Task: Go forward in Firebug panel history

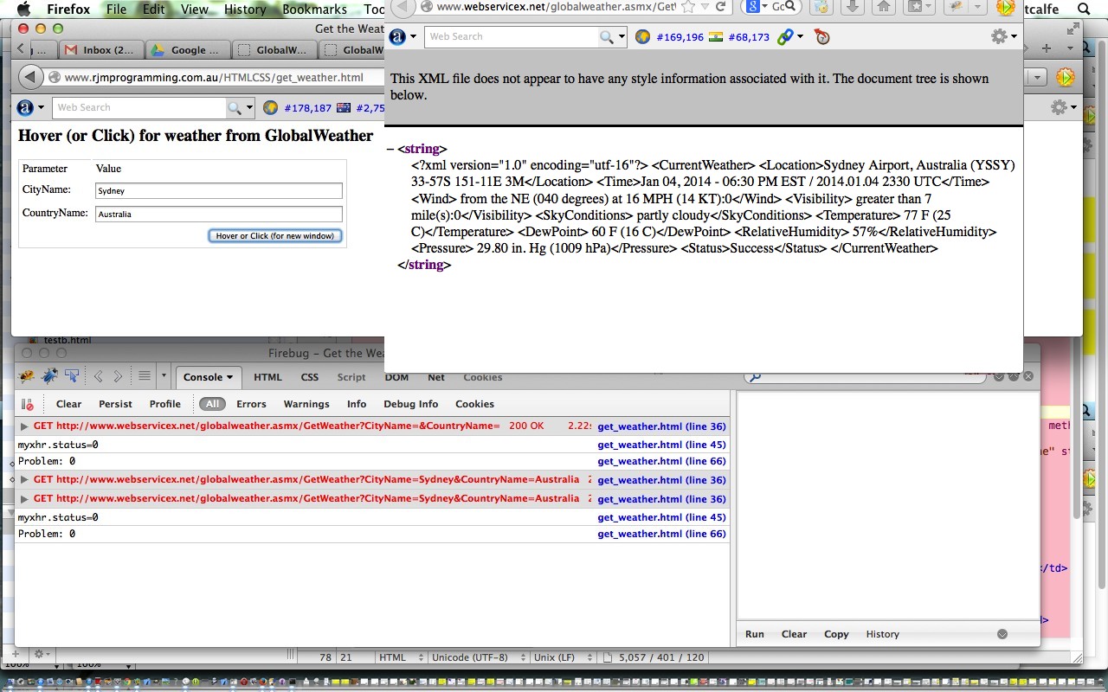Action: [x=118, y=376]
